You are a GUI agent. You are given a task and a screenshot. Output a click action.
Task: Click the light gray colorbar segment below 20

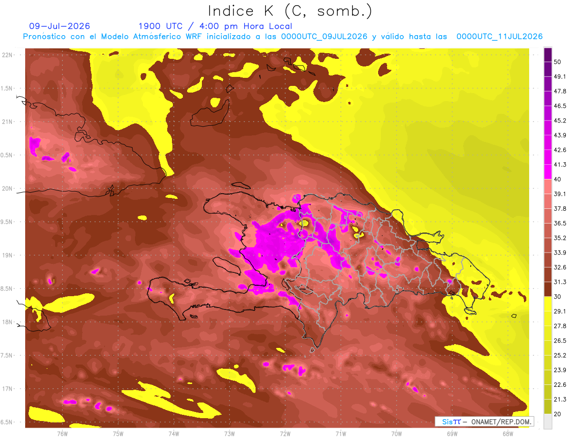point(548,421)
